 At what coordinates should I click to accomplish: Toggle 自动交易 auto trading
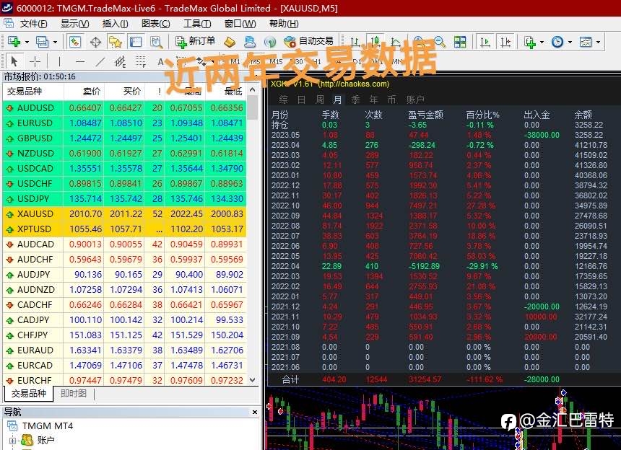(x=309, y=42)
